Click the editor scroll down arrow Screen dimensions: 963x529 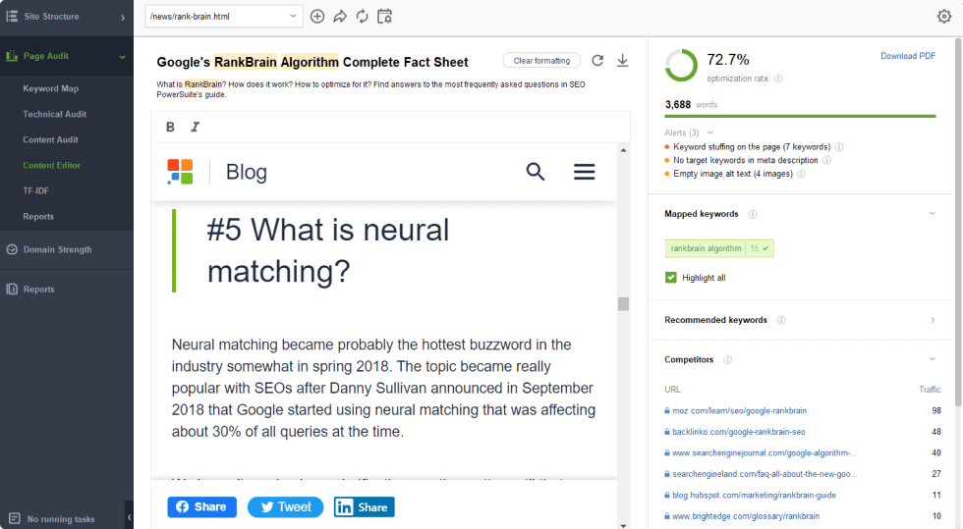(623, 525)
